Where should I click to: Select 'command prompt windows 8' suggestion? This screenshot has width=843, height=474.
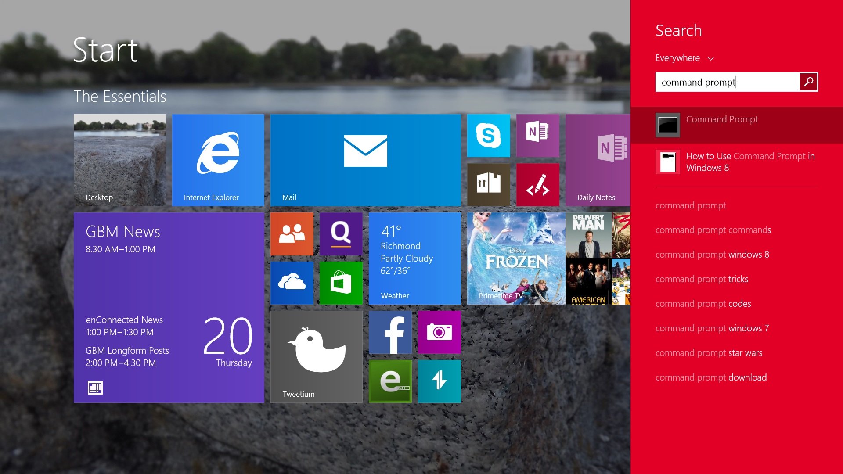click(x=712, y=255)
